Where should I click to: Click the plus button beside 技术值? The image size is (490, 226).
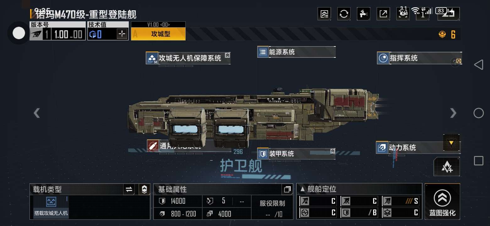[x=122, y=34]
